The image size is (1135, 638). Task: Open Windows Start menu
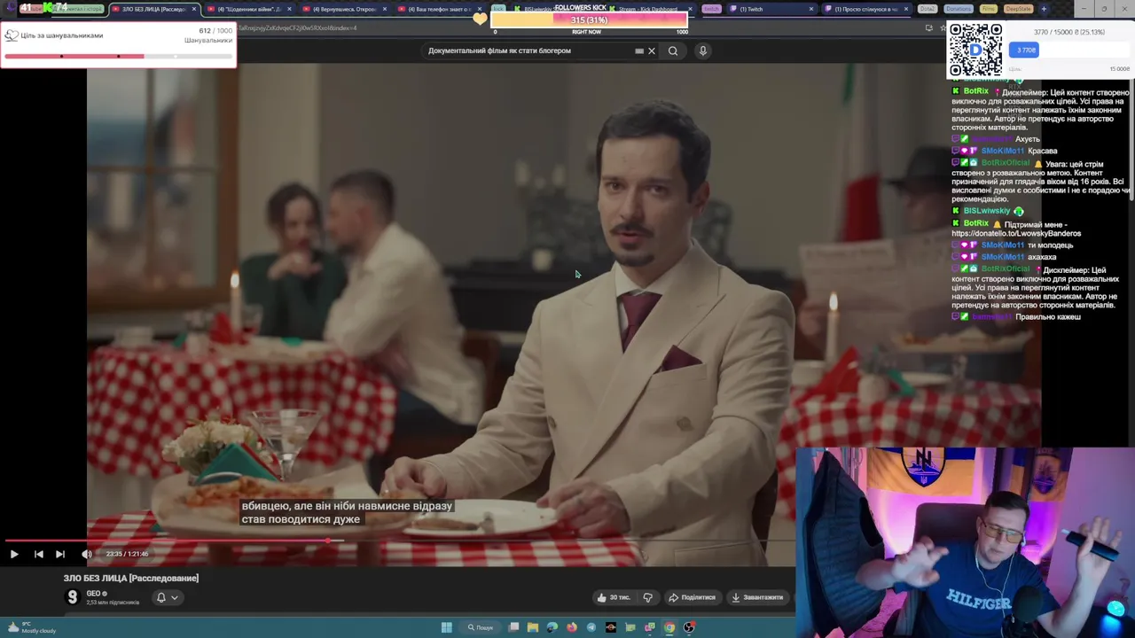click(446, 627)
